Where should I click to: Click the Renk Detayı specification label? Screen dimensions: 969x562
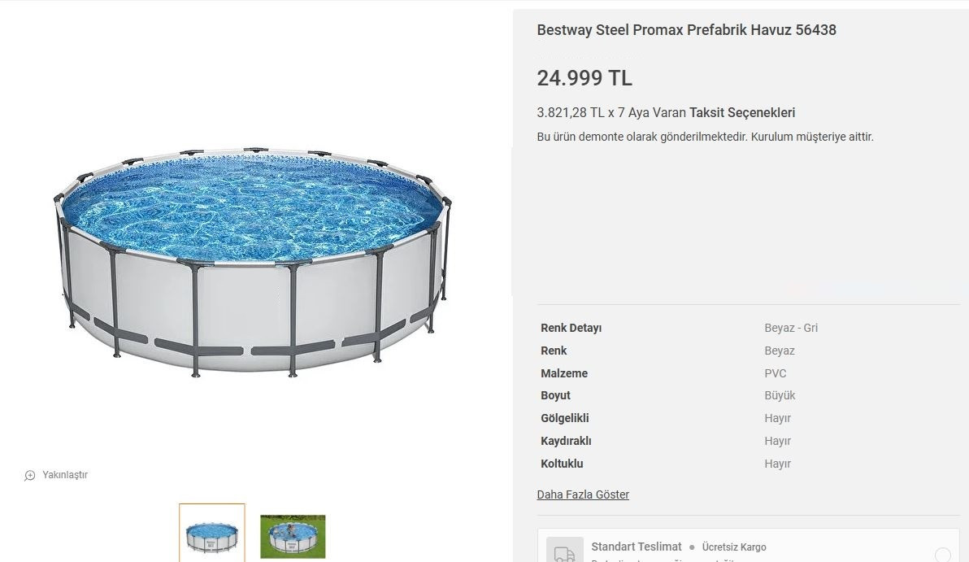tap(571, 328)
